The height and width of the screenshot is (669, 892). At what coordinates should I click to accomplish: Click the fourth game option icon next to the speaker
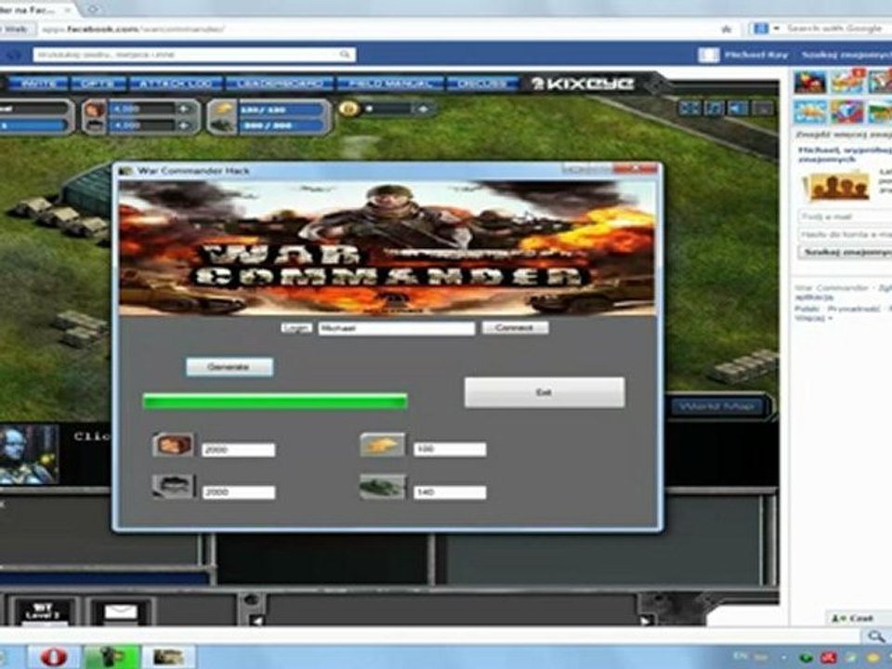coord(764,108)
